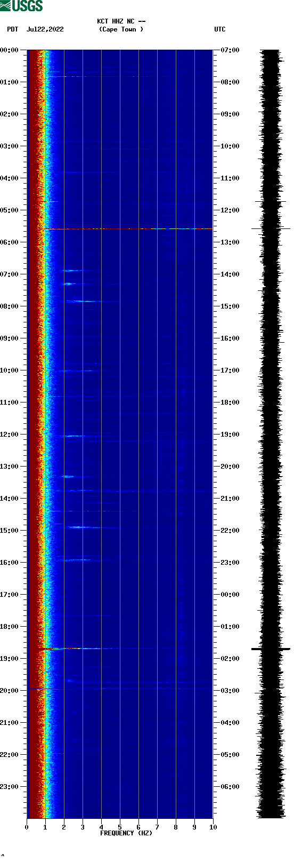The image size is (294, 861).
Task: Click the 22:00 UTC time tick label
Action: [230, 531]
